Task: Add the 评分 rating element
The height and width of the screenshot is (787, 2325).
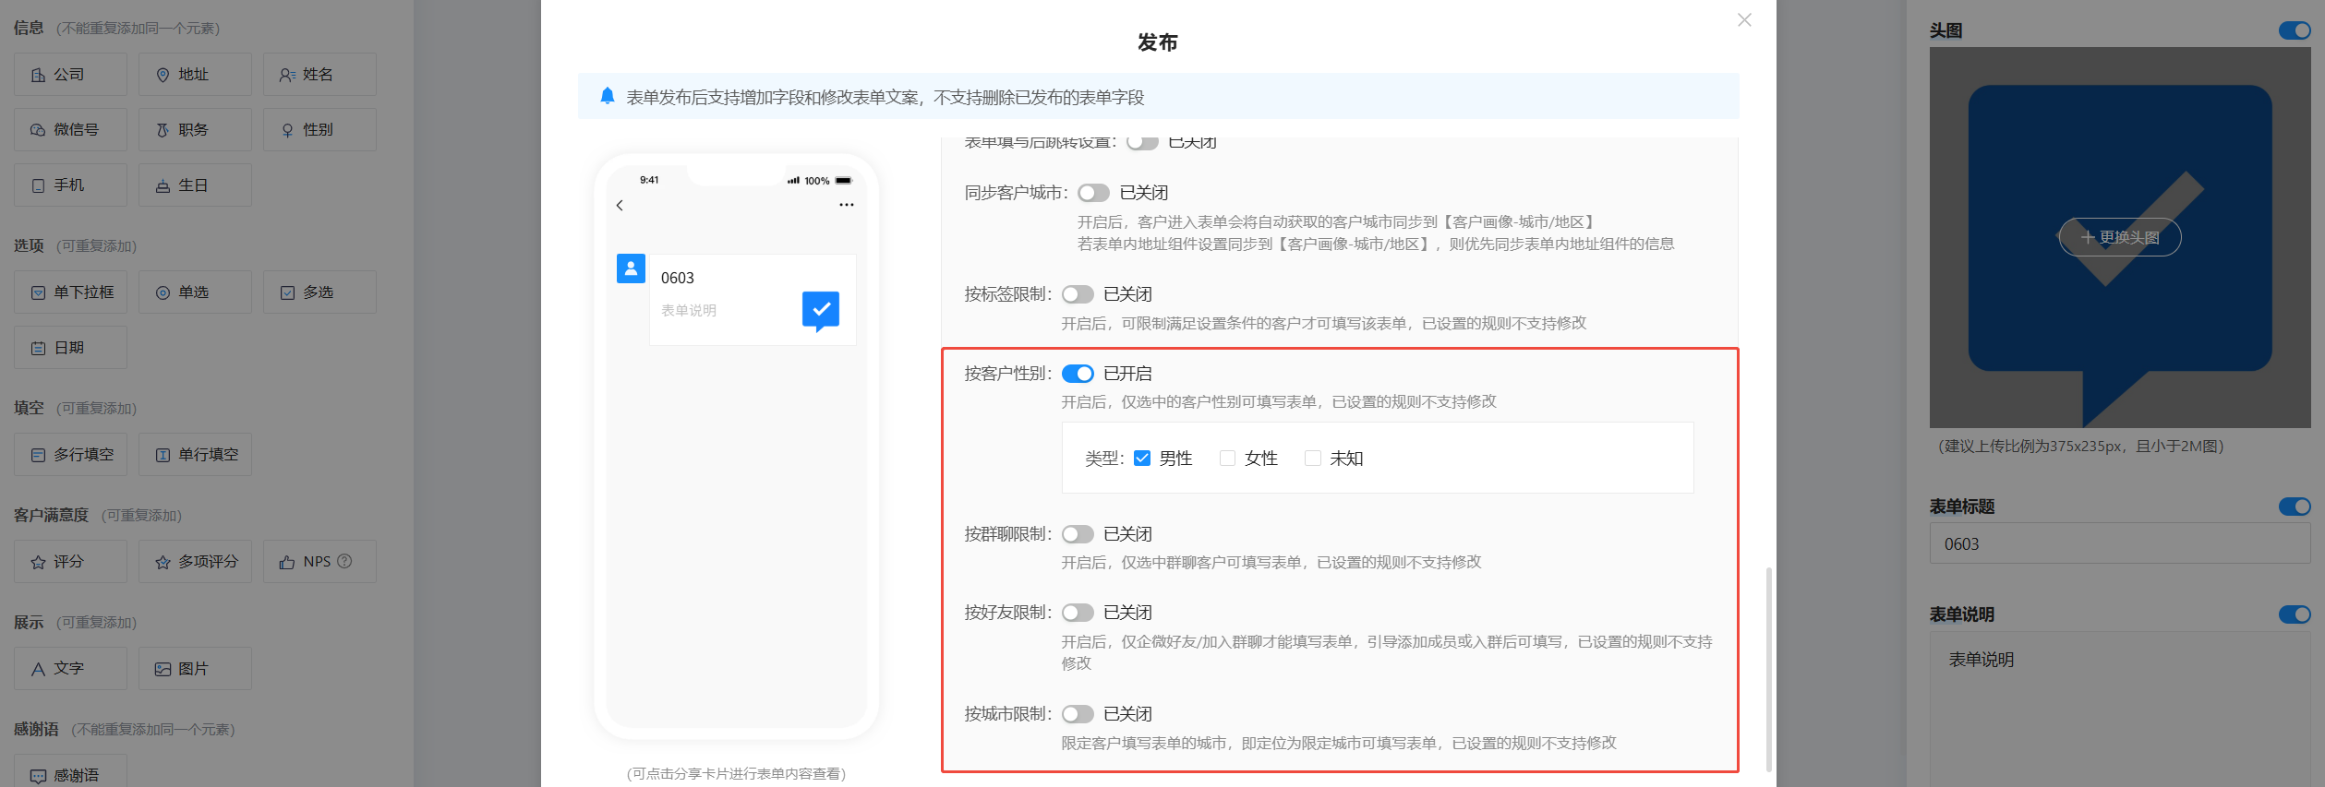Action: tap(70, 562)
